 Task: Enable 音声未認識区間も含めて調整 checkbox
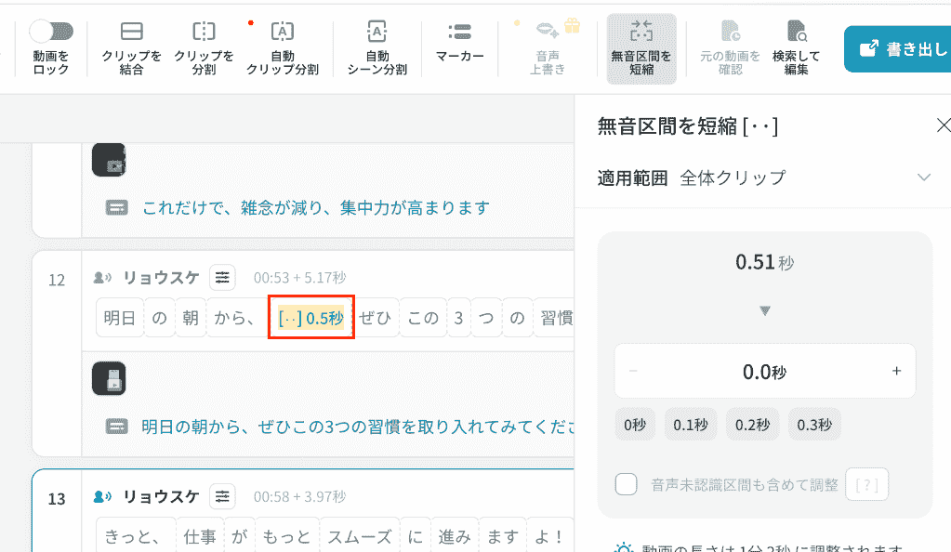[x=626, y=484]
